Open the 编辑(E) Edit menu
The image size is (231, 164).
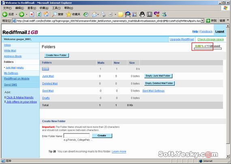coord(19,8)
